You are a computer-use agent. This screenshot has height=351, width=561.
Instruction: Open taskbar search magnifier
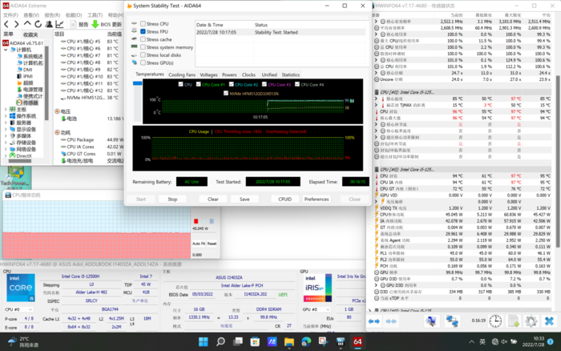coord(220,341)
